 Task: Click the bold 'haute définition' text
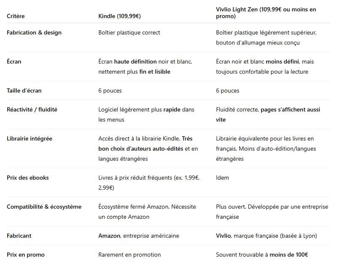pyautogui.click(x=135, y=61)
